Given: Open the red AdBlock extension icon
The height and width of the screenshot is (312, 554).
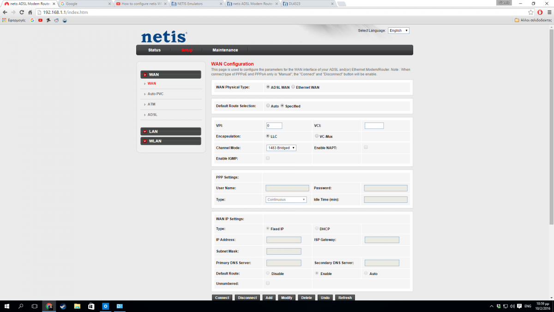Looking at the screenshot, I should [540, 12].
